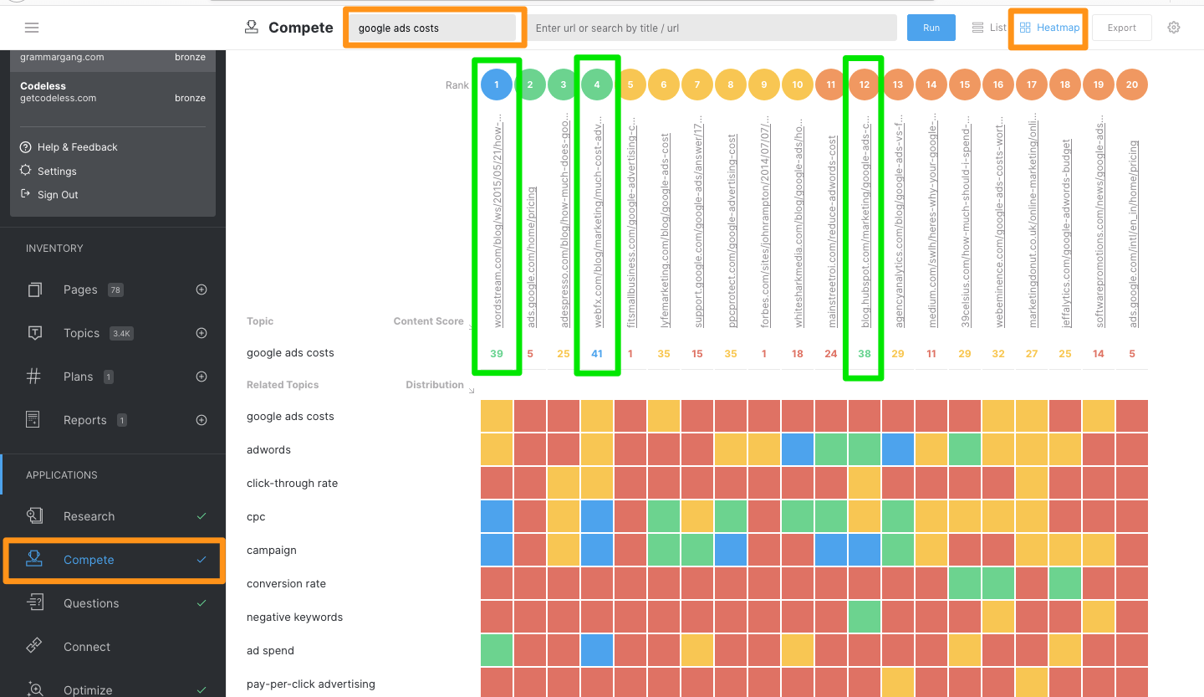This screenshot has height=697, width=1204.
Task: Open the Questions application
Action: 91,603
